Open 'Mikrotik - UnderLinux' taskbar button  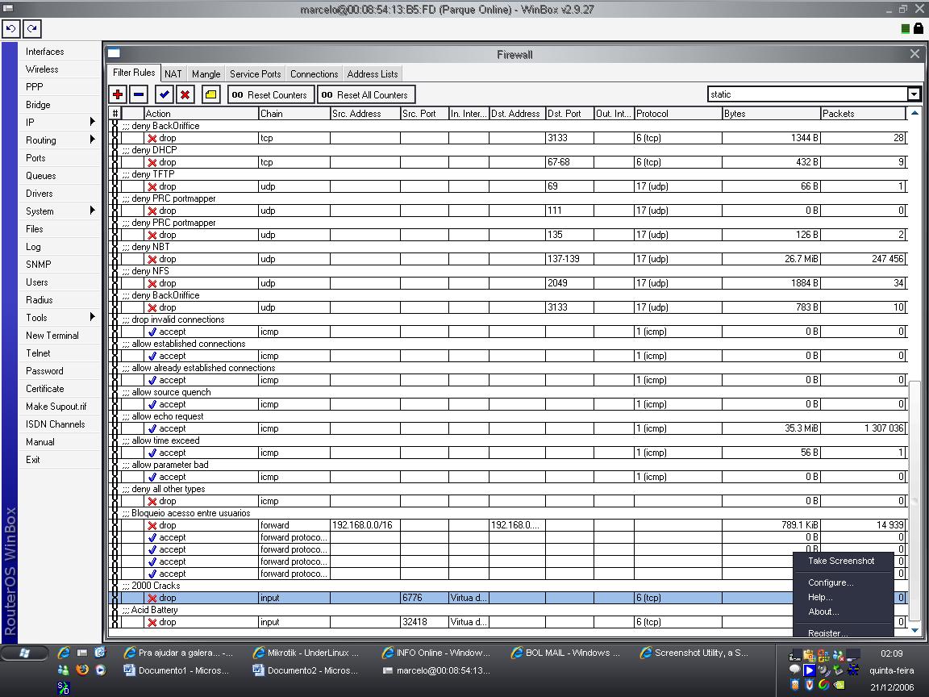pos(306,653)
